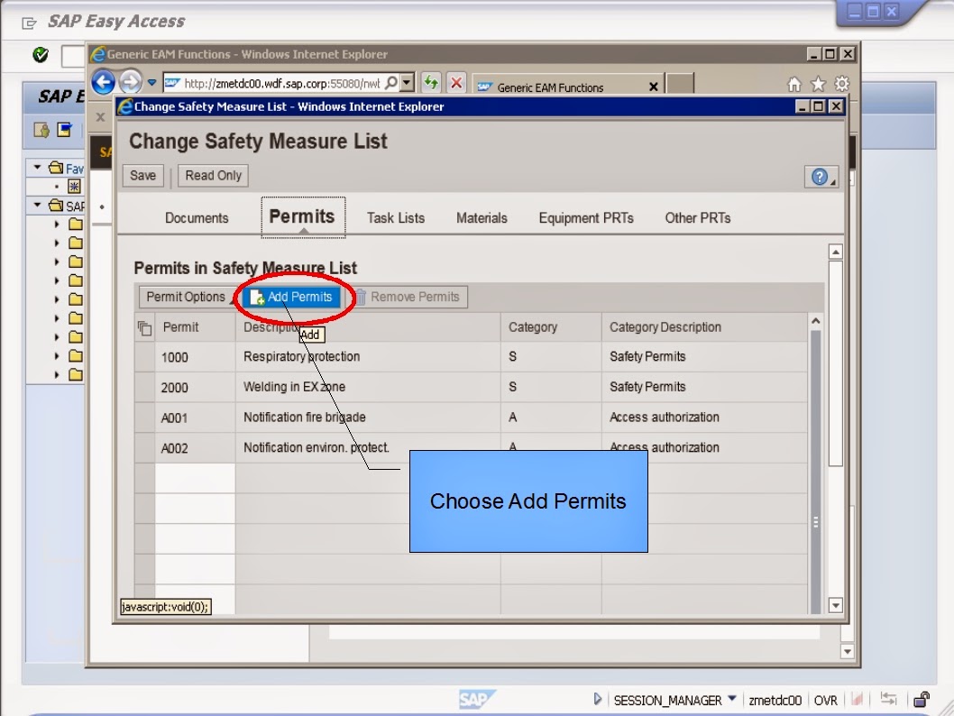The height and width of the screenshot is (716, 954).
Task: Click the Read Only button
Action: [212, 176]
